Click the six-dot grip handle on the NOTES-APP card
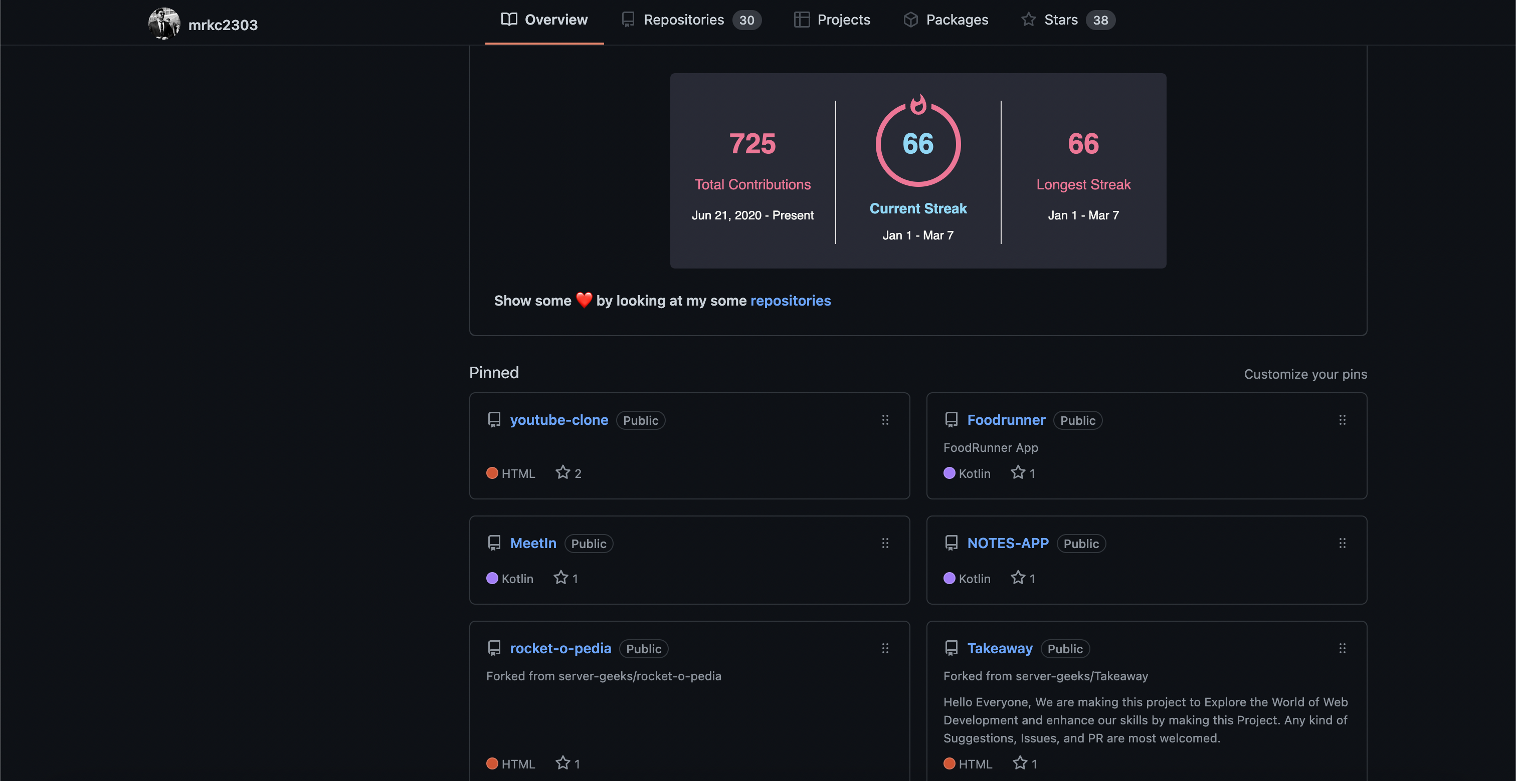The width and height of the screenshot is (1516, 781). tap(1342, 543)
